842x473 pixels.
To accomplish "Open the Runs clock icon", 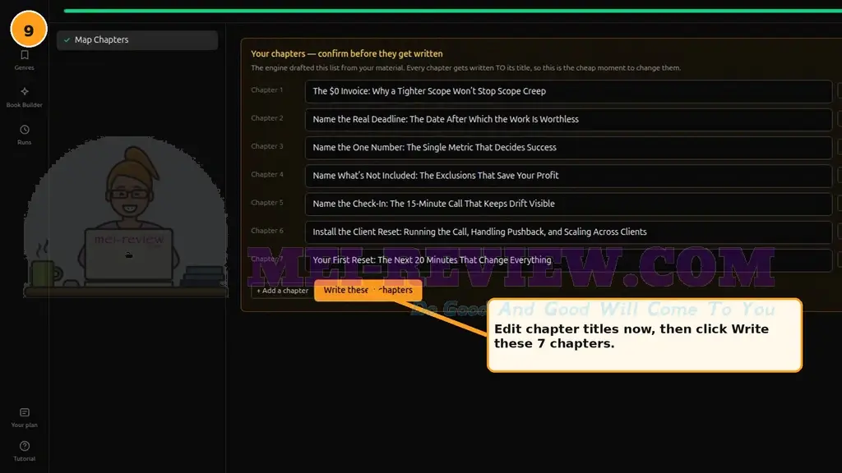I will point(25,130).
